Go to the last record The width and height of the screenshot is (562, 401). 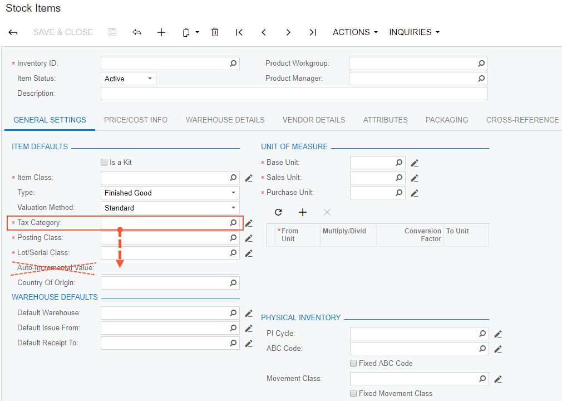pyautogui.click(x=313, y=32)
